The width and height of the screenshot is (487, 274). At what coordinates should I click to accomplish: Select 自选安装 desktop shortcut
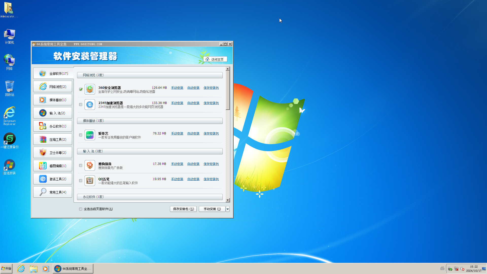click(x=9, y=167)
